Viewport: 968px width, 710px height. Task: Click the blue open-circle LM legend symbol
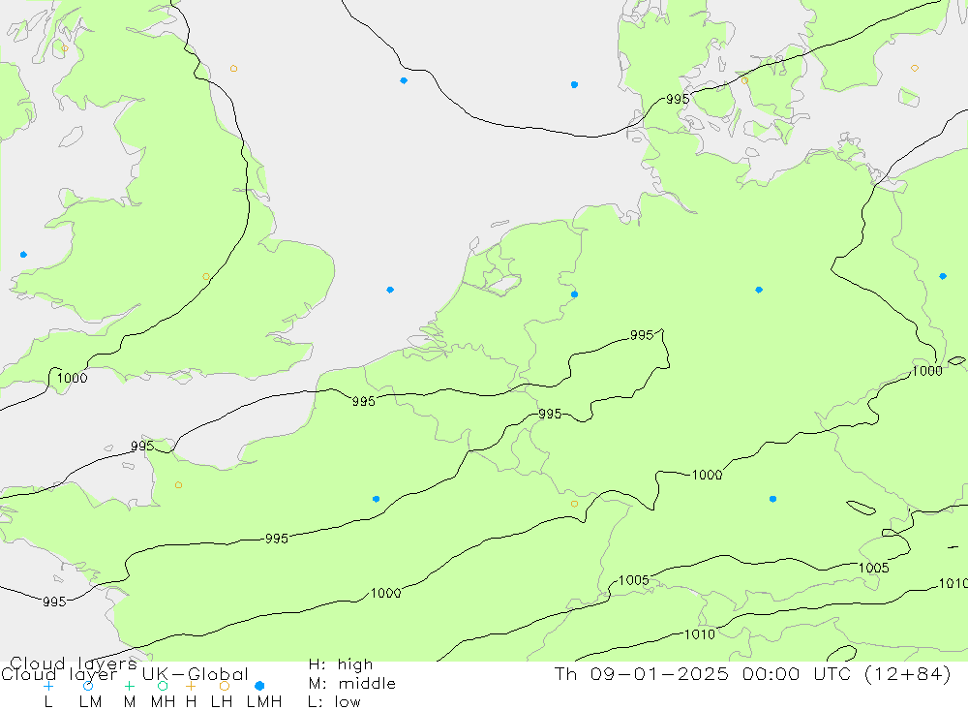[88, 686]
